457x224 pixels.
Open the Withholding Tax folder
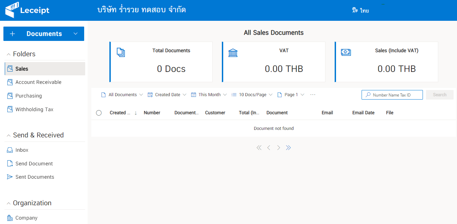click(34, 109)
